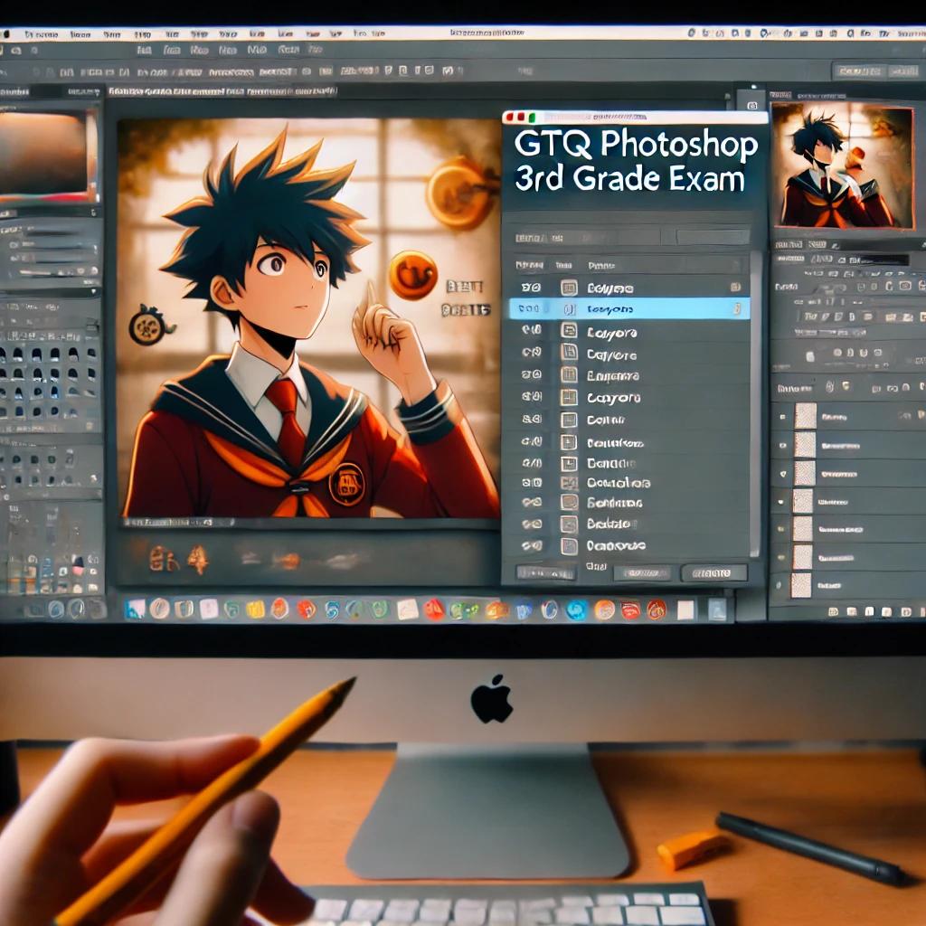Click the navigator preview thumbnail at top right
The width and height of the screenshot is (926, 926).
click(x=843, y=165)
